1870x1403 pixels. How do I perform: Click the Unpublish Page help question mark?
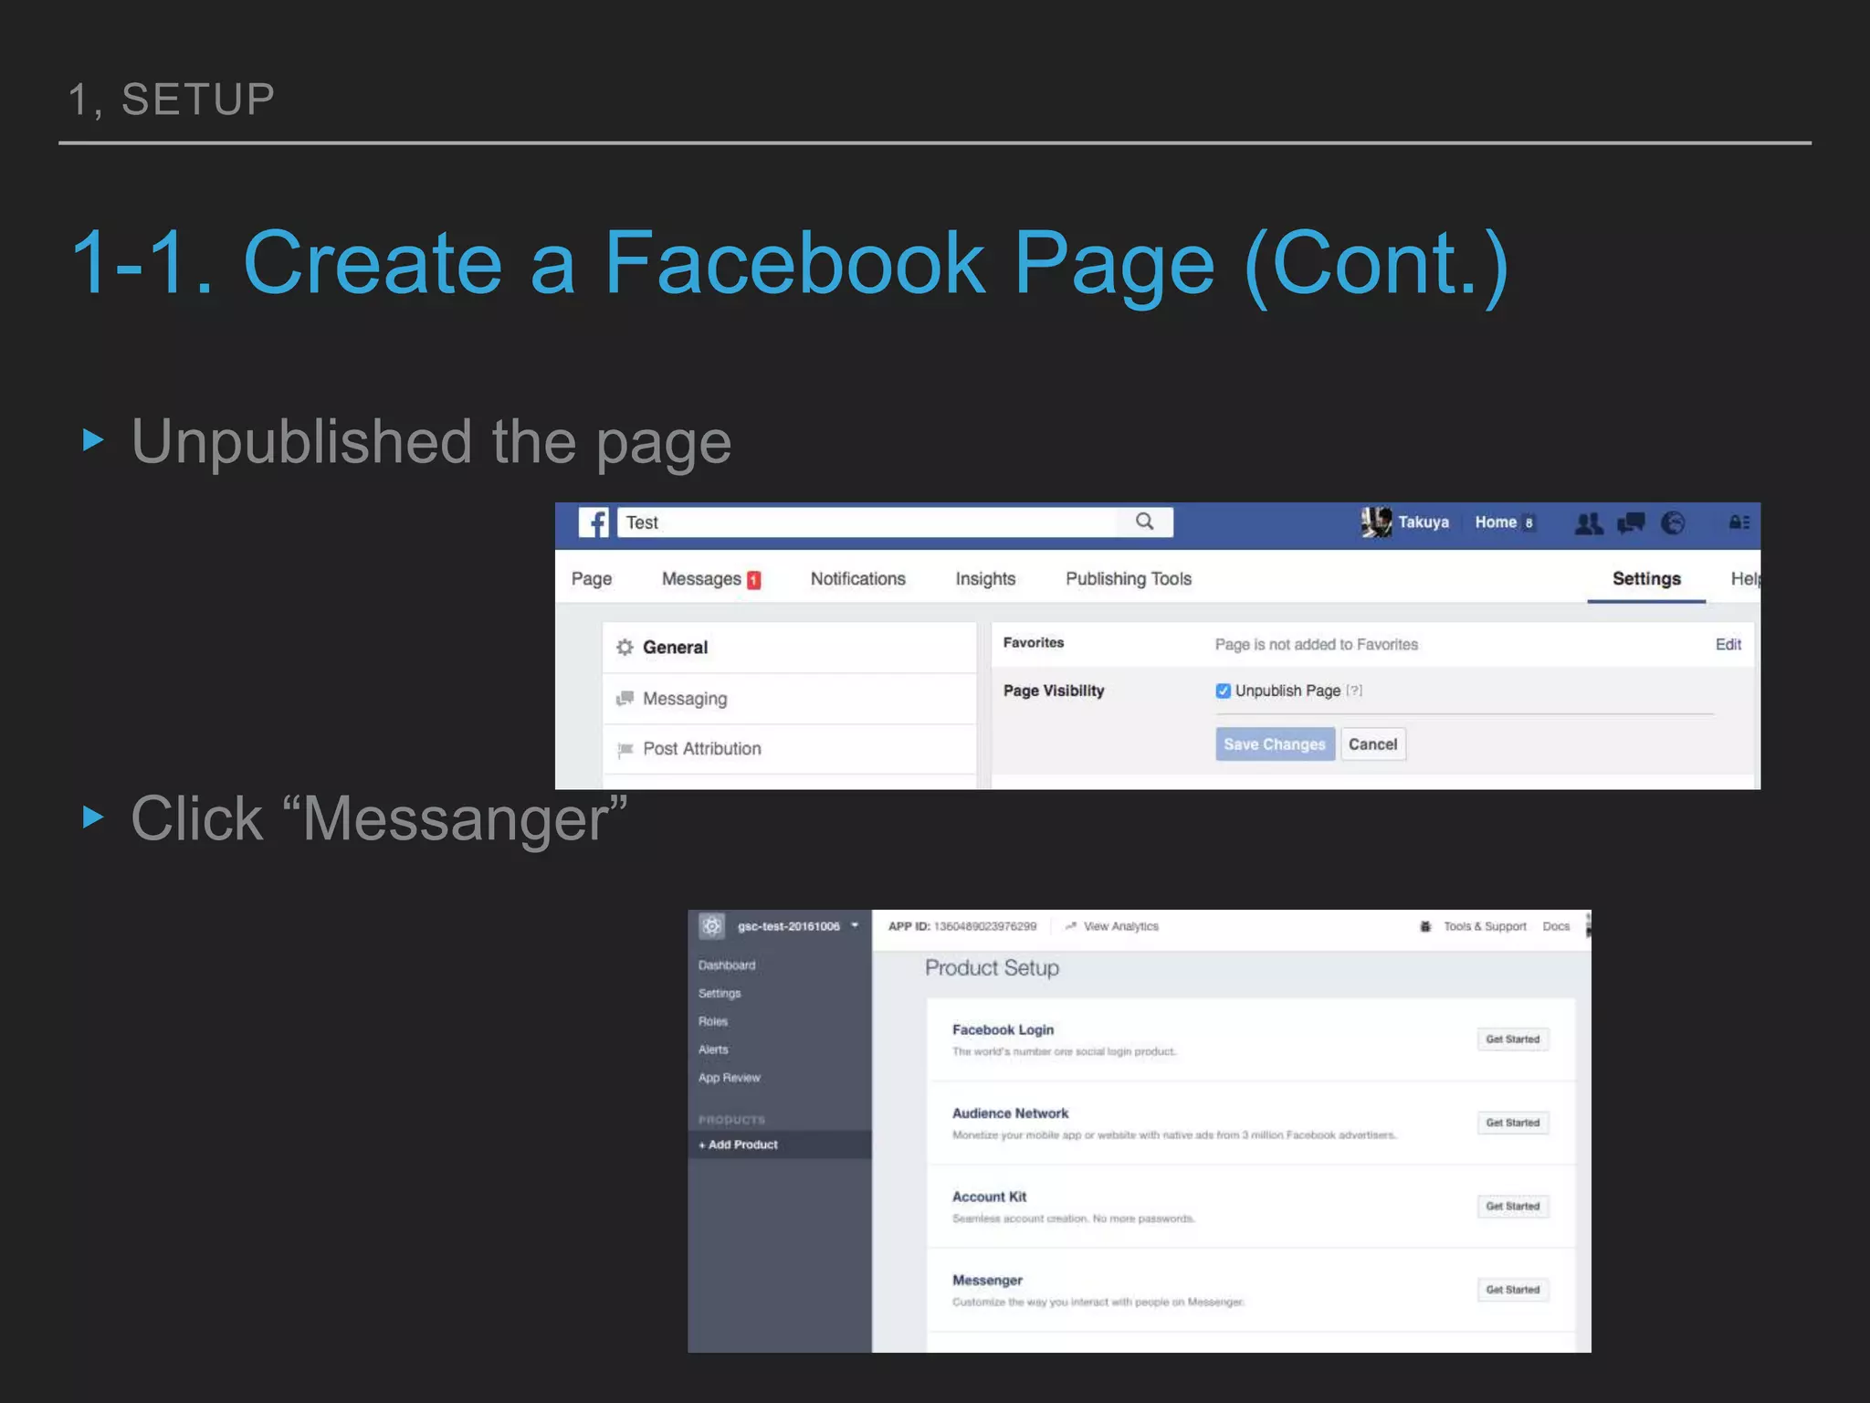click(1354, 691)
